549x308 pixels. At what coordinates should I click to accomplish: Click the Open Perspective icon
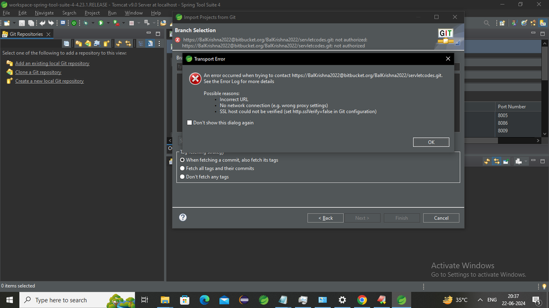tap(502, 23)
